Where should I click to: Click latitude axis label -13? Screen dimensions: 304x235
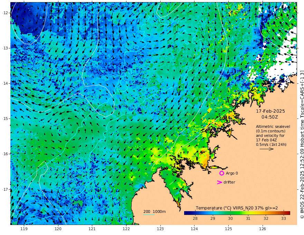tap(5, 48)
